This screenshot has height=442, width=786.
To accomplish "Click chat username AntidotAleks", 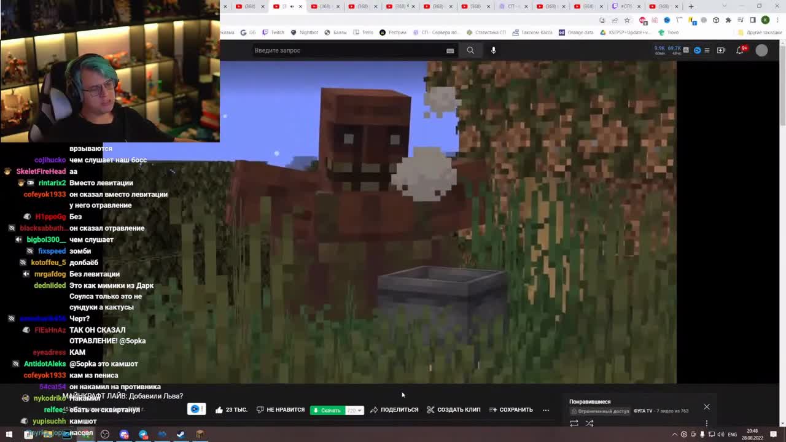I will click(x=45, y=363).
